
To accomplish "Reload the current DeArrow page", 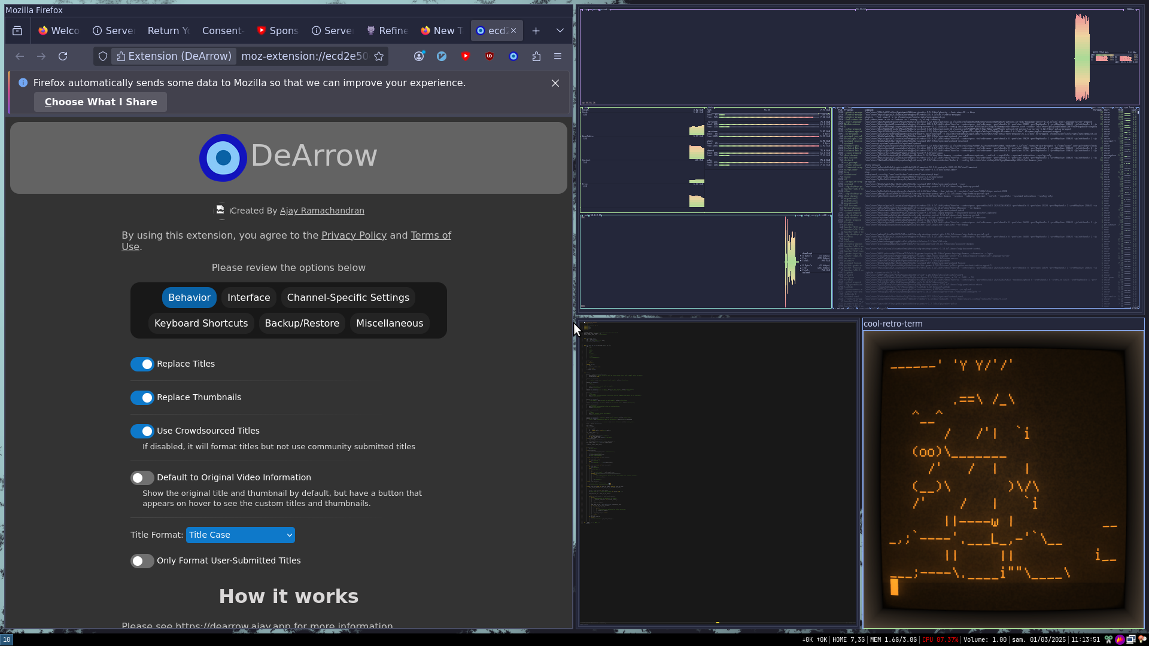I will coord(63,56).
